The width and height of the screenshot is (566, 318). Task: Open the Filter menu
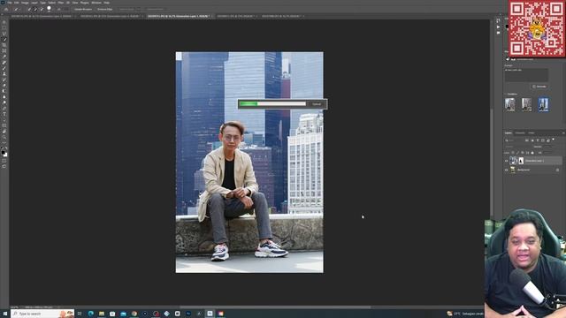(x=61, y=3)
